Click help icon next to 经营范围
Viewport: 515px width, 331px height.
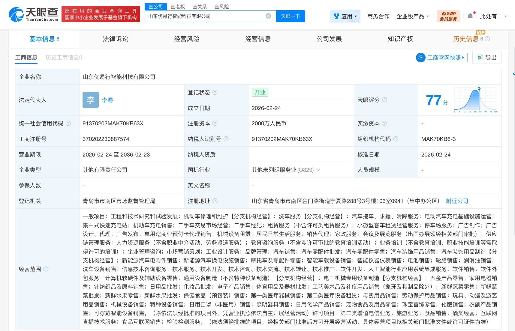[46, 269]
